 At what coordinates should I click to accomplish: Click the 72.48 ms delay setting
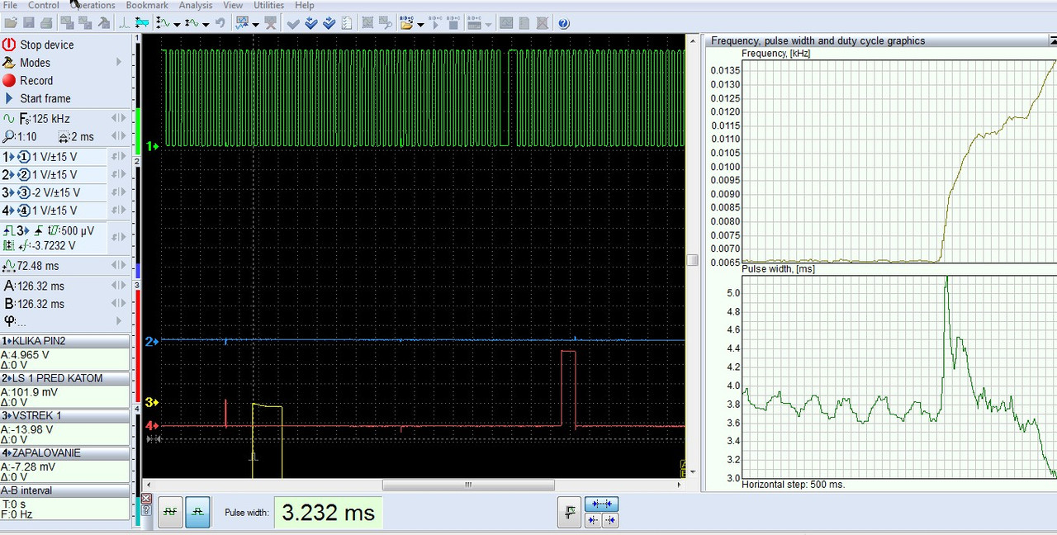point(37,266)
